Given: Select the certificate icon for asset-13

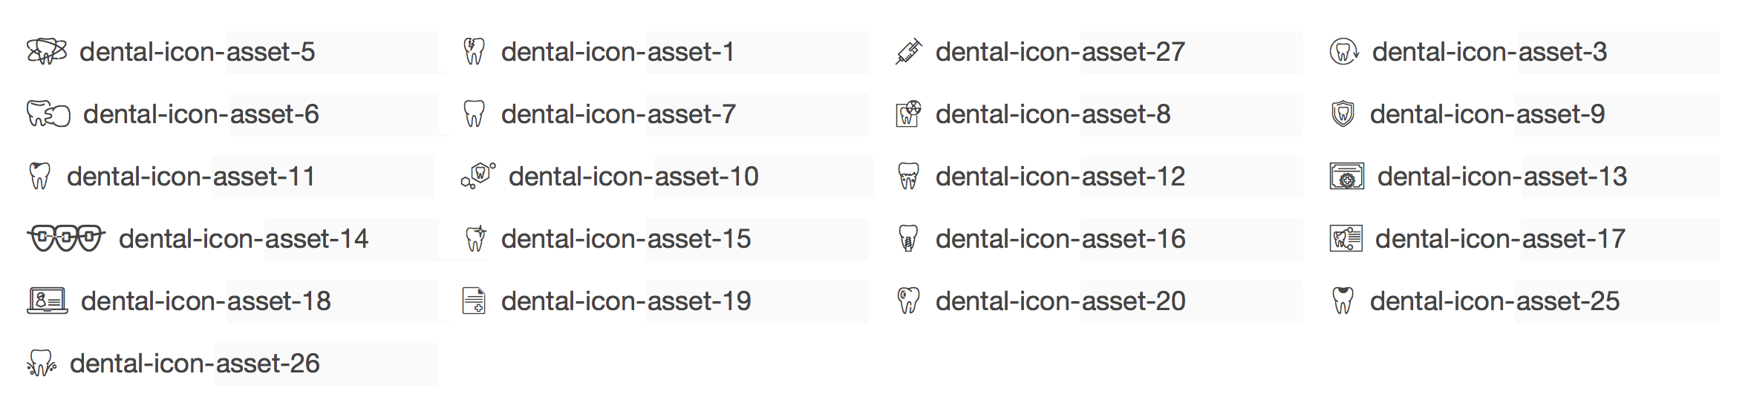Looking at the screenshot, I should (1346, 177).
